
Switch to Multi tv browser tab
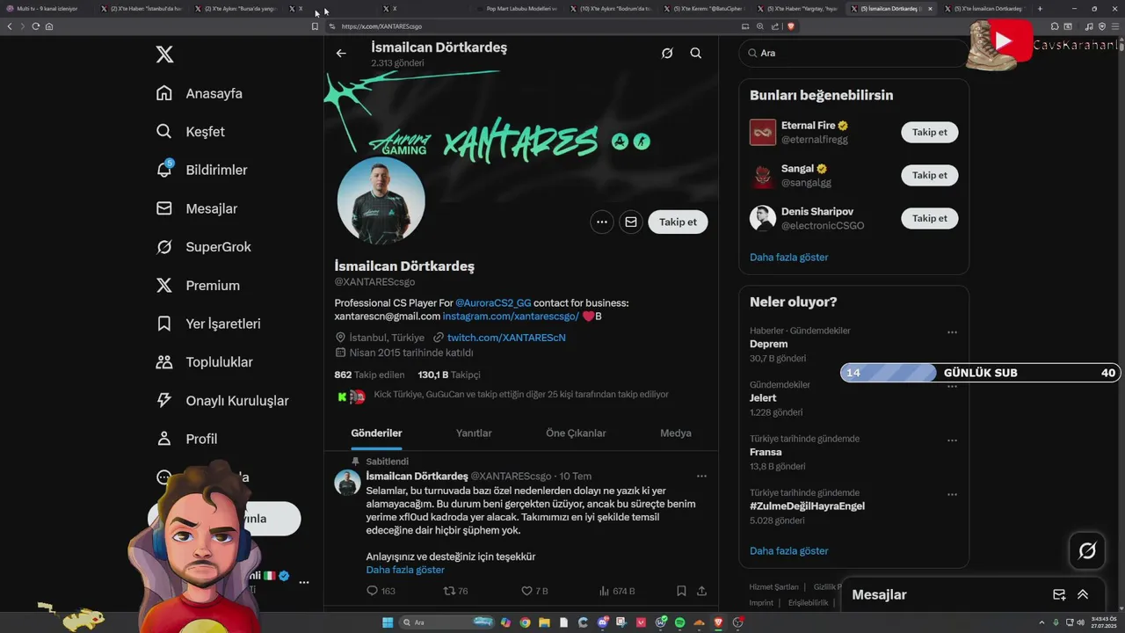coord(48,9)
